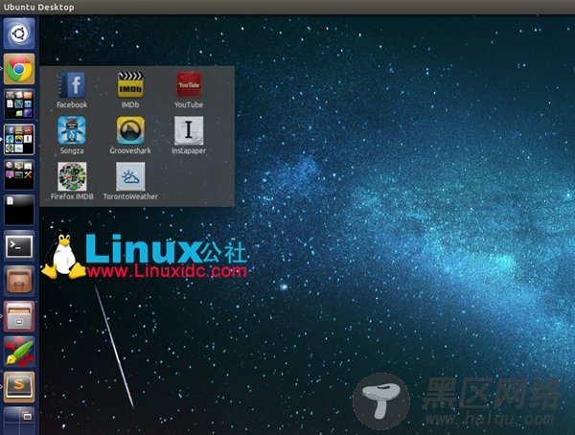Open the first app folder stack in launcher
This screenshot has height=435, width=575.
click(19, 104)
